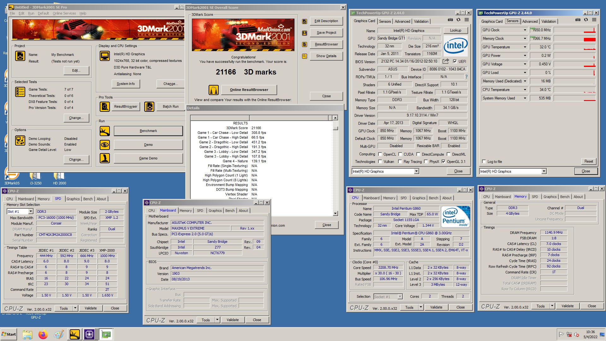Image resolution: width=606 pixels, height=341 pixels.
Task: Click the refresh icon in GPU-Z Graphics Card window
Action: [458, 20]
